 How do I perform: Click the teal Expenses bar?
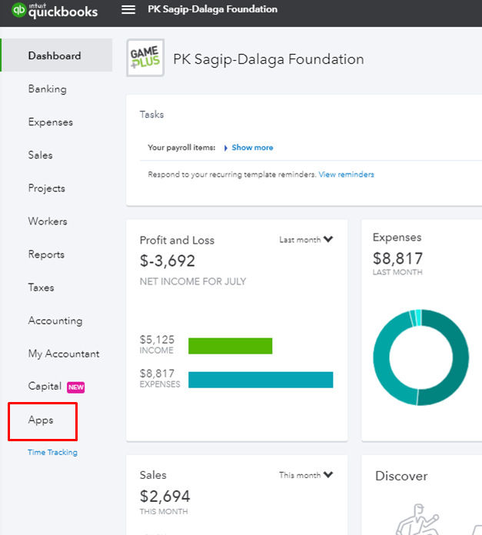[x=260, y=380]
